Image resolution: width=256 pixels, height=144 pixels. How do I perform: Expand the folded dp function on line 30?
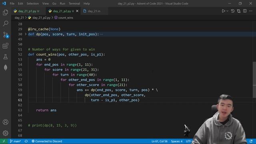tap(26, 34)
